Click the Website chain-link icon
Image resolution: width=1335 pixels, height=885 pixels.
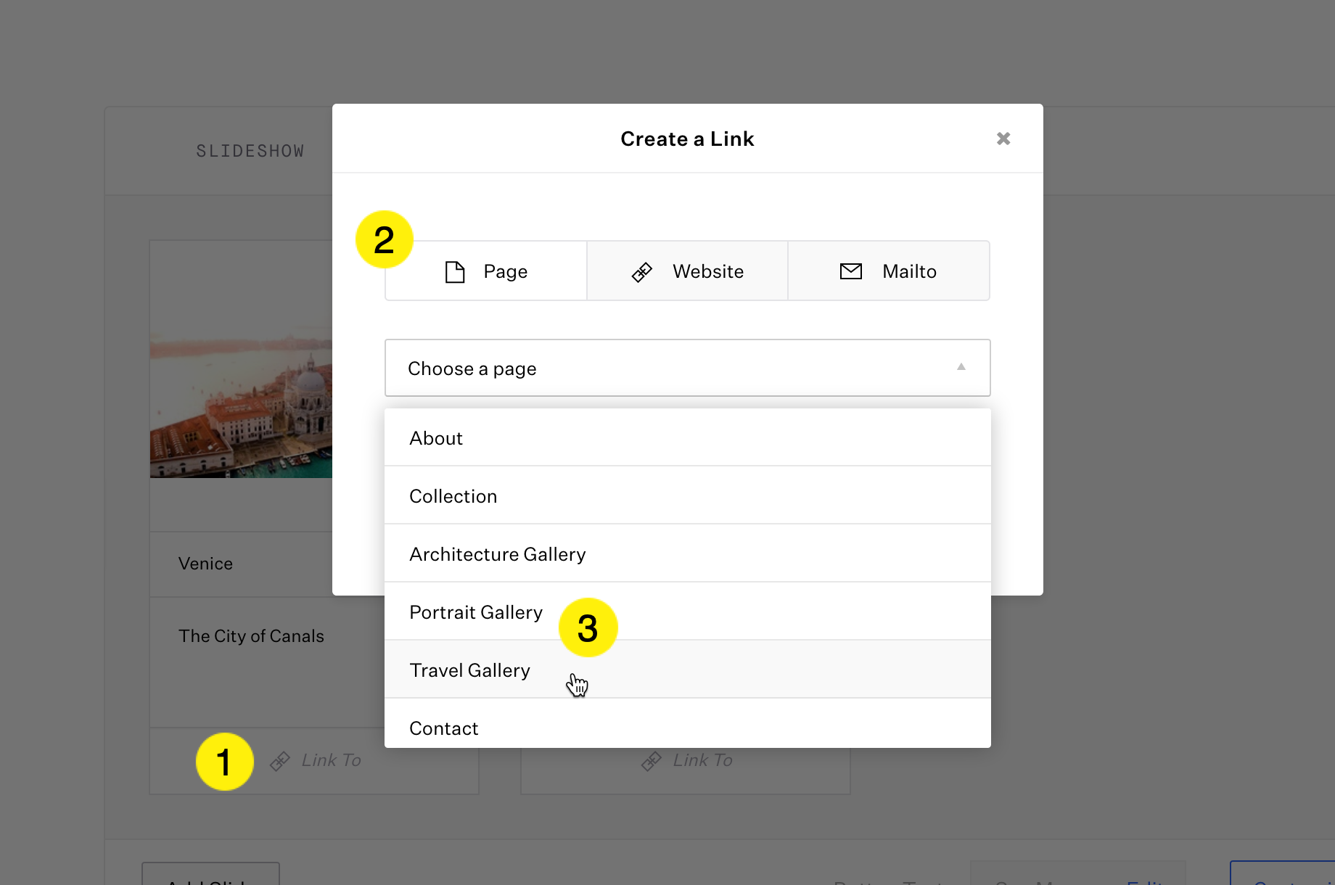(x=642, y=272)
